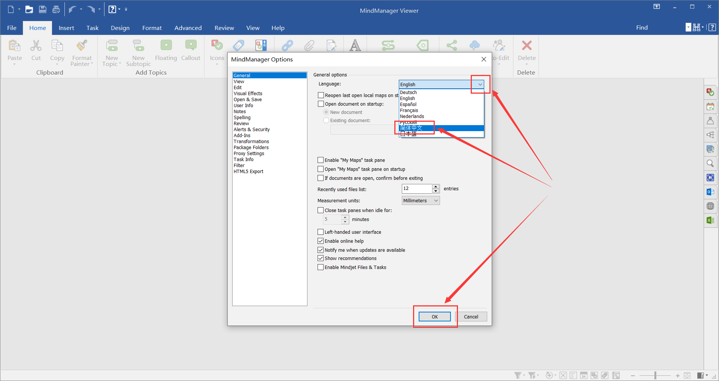Viewport: 719px width, 381px height.
Task: Open the Measurement units Millimeters dropdown
Action: coord(421,201)
